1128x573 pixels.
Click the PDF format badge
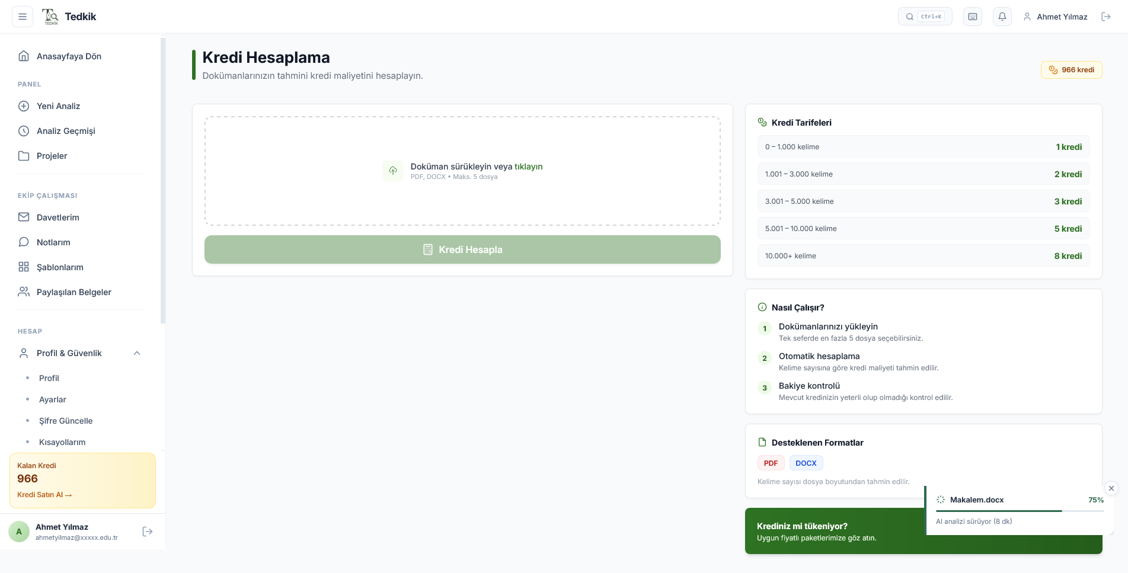(x=771, y=463)
